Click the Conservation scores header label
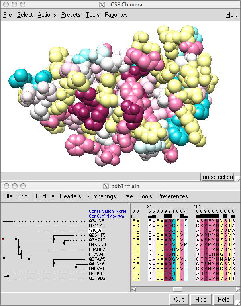 [108, 211]
